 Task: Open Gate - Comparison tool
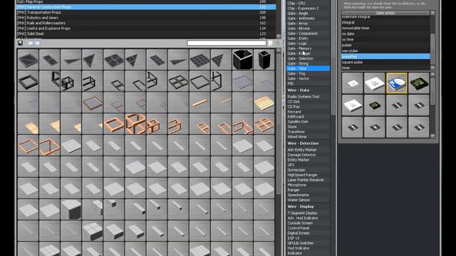(308, 33)
